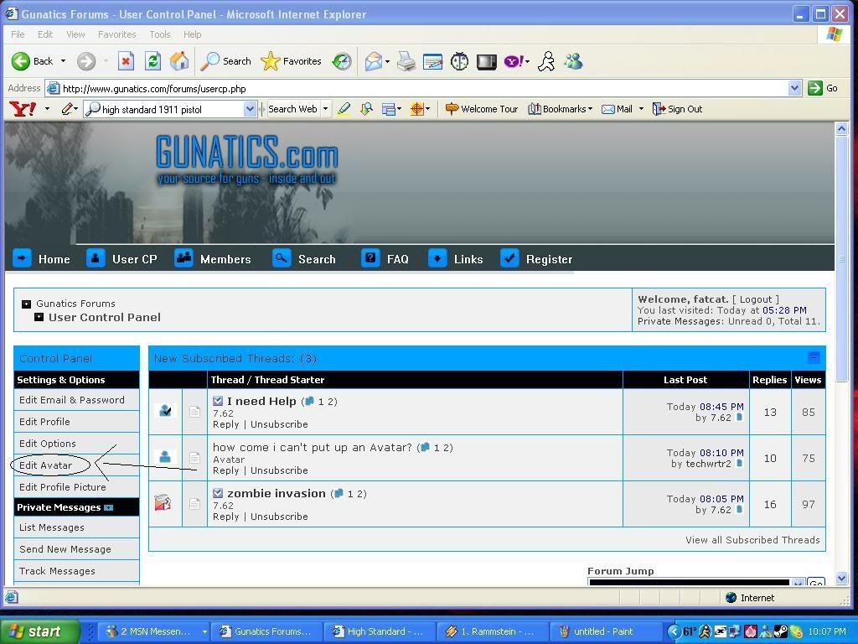
Task: Click the Yahoo! toolbar logo
Action: pos(23,109)
